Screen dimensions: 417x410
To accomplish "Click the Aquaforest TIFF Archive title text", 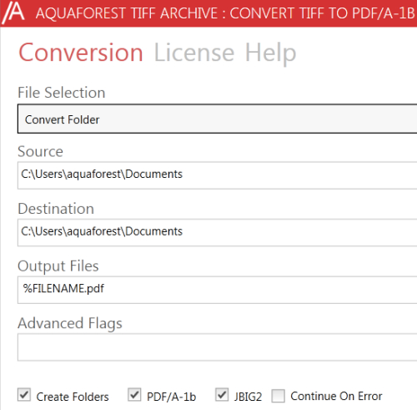I will click(225, 13).
